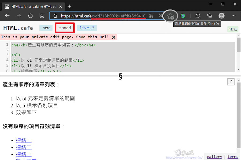Screen dimensions: 241x160
Task: Click the browser forward arrow
Action: click(x=19, y=16)
